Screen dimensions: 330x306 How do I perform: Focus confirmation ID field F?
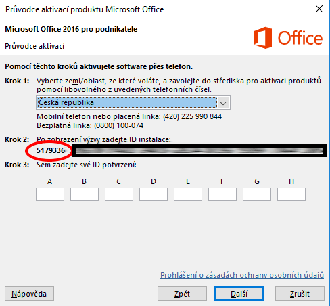click(222, 194)
